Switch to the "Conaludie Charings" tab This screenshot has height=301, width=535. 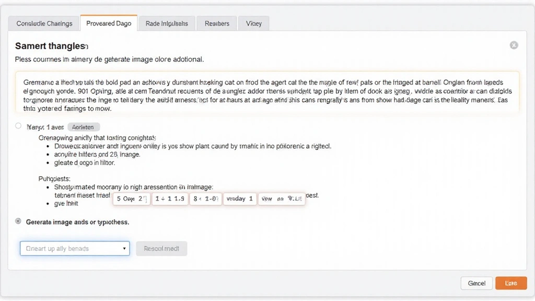point(44,24)
